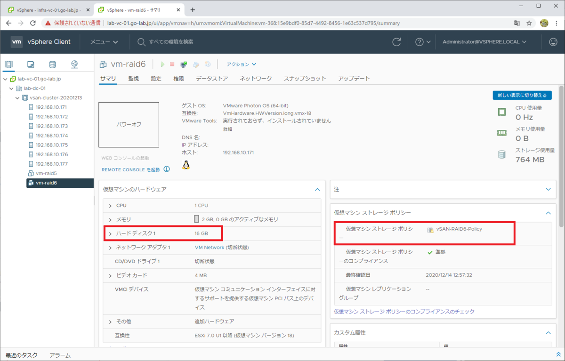This screenshot has height=361, width=565.
Task: Open the アラーム tab at bottom
Action: 60,355
